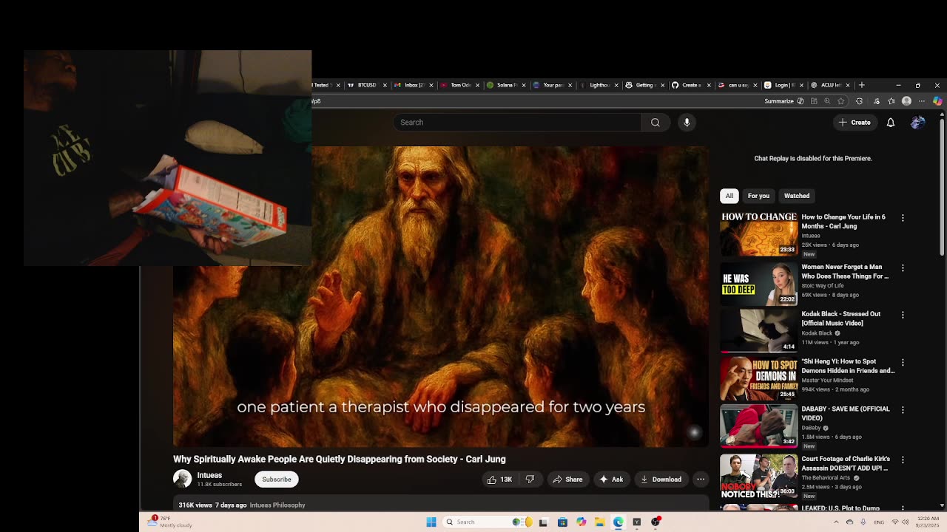Open Microsoft Store from the taskbar
The image size is (947, 532).
[x=562, y=522]
